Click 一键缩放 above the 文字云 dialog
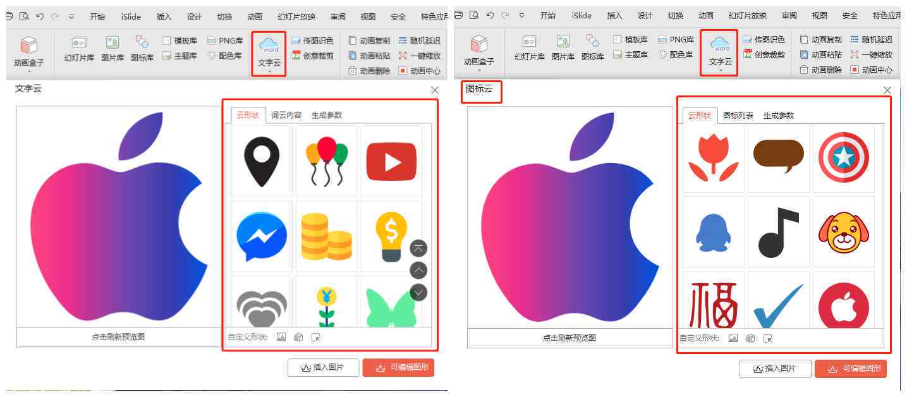Screen dimensions: 907x397 point(420,56)
